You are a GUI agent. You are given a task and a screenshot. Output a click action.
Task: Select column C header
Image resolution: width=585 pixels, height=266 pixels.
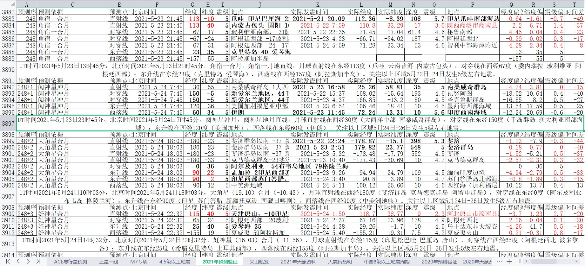click(x=73, y=4)
